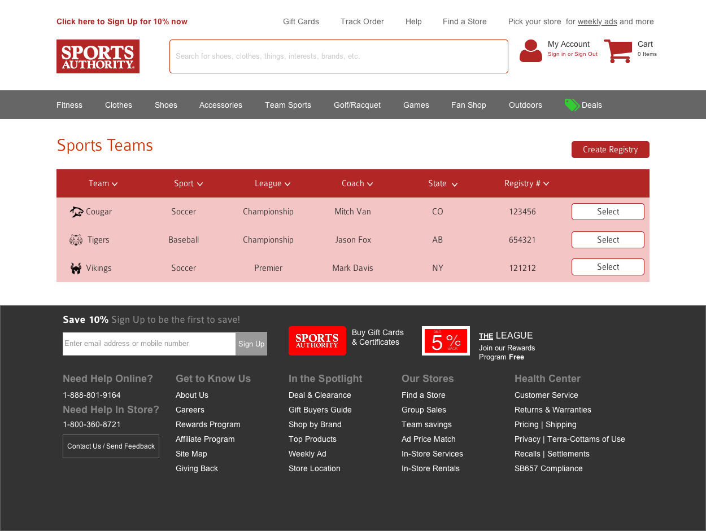Image resolution: width=706 pixels, height=531 pixels.
Task: Click the Create Registry button
Action: point(611,150)
